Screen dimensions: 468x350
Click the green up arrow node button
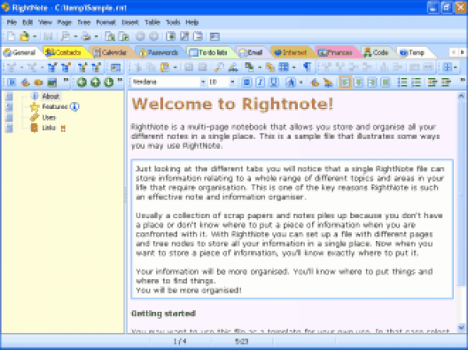coord(95,82)
